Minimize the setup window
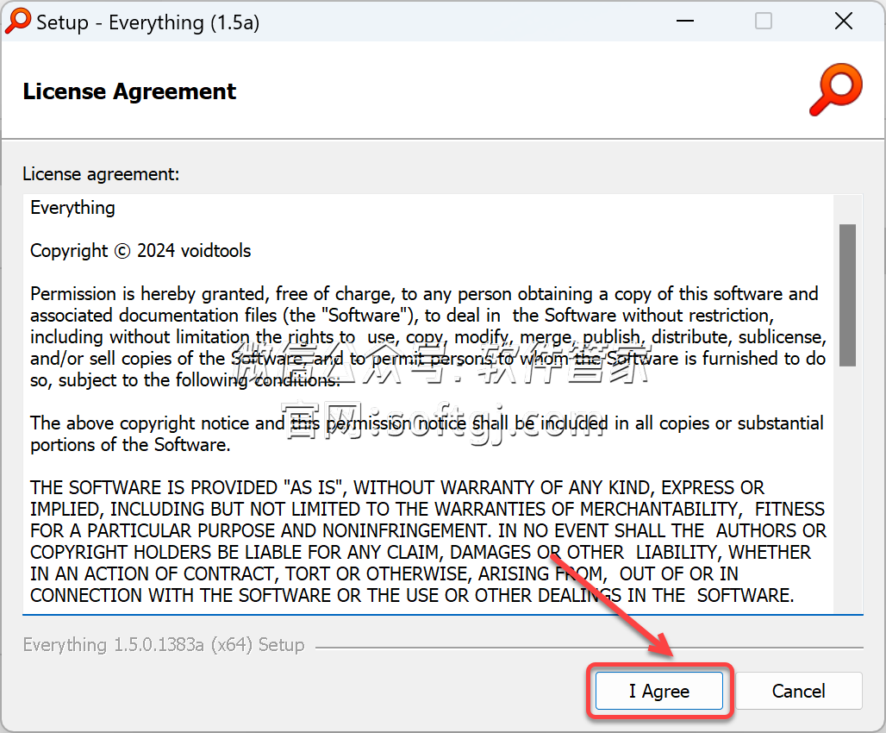Viewport: 886px width, 733px height. point(685,22)
